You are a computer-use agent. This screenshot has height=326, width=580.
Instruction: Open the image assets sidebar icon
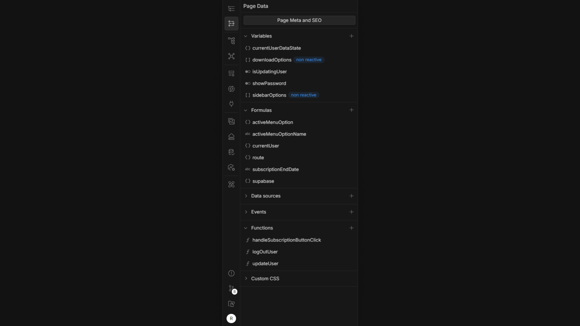pyautogui.click(x=231, y=121)
